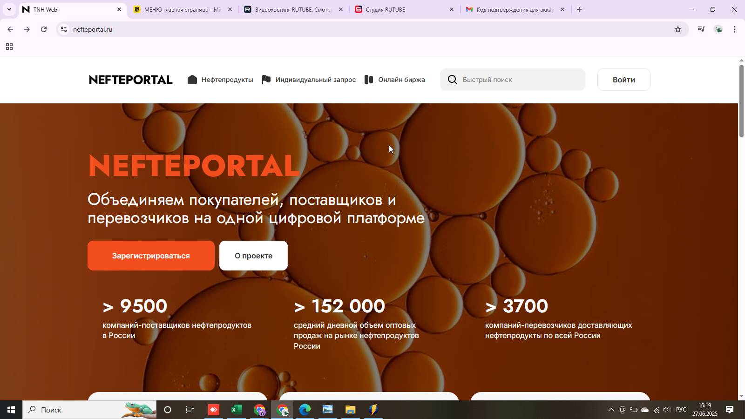Click the > 152 000 statistic text
This screenshot has height=419, width=745.
coord(339,306)
